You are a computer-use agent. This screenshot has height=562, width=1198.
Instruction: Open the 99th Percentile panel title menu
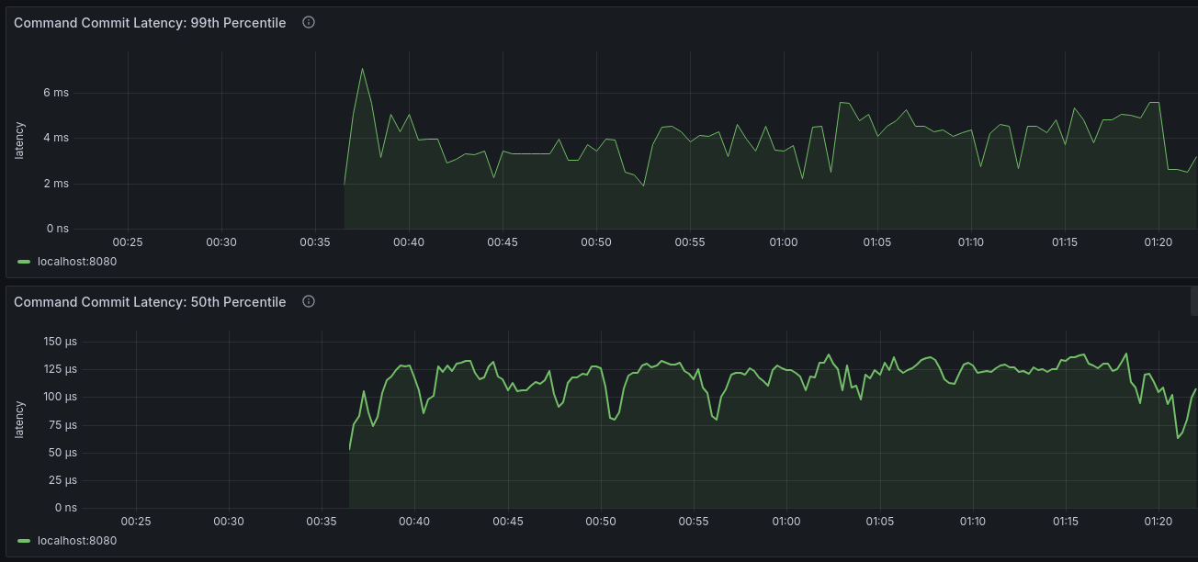tap(150, 23)
